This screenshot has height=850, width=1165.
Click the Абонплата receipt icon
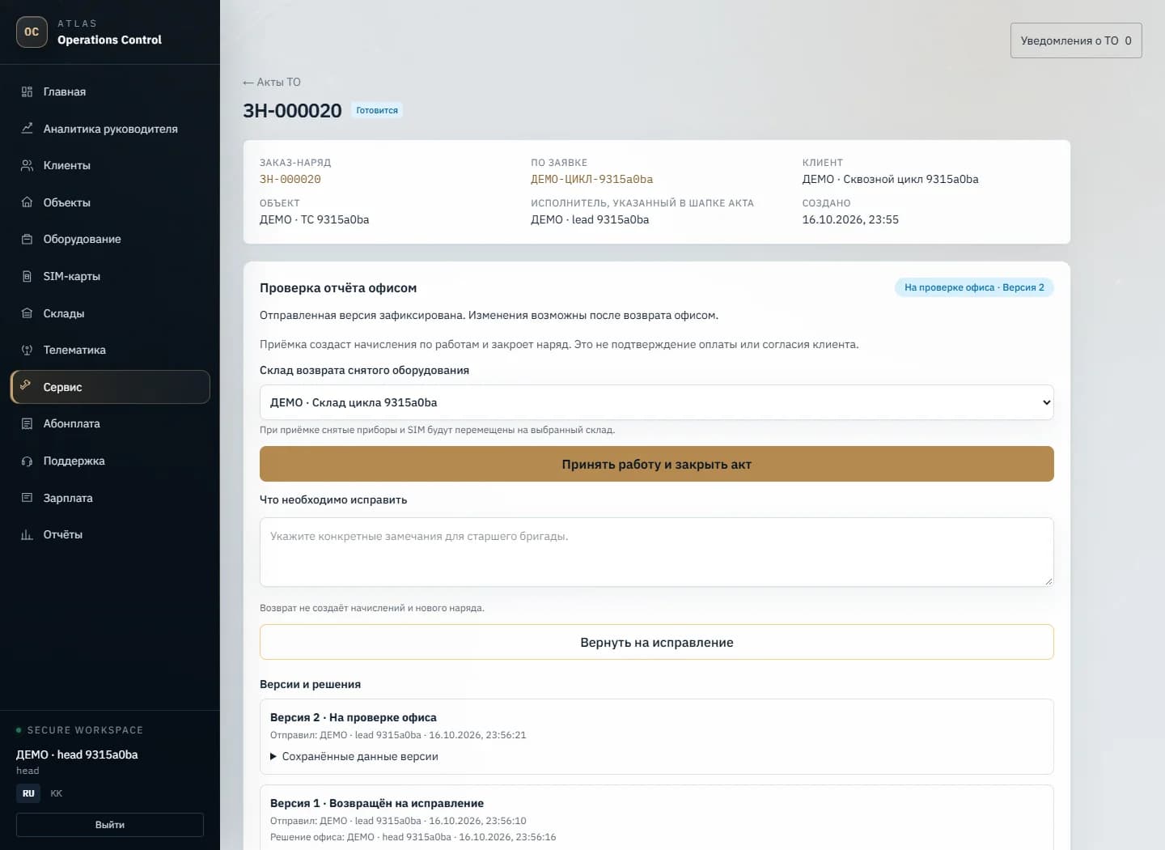coord(27,423)
